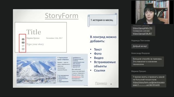
Task: Click the embed code icon in StoryForm editor
Action: 23,46
